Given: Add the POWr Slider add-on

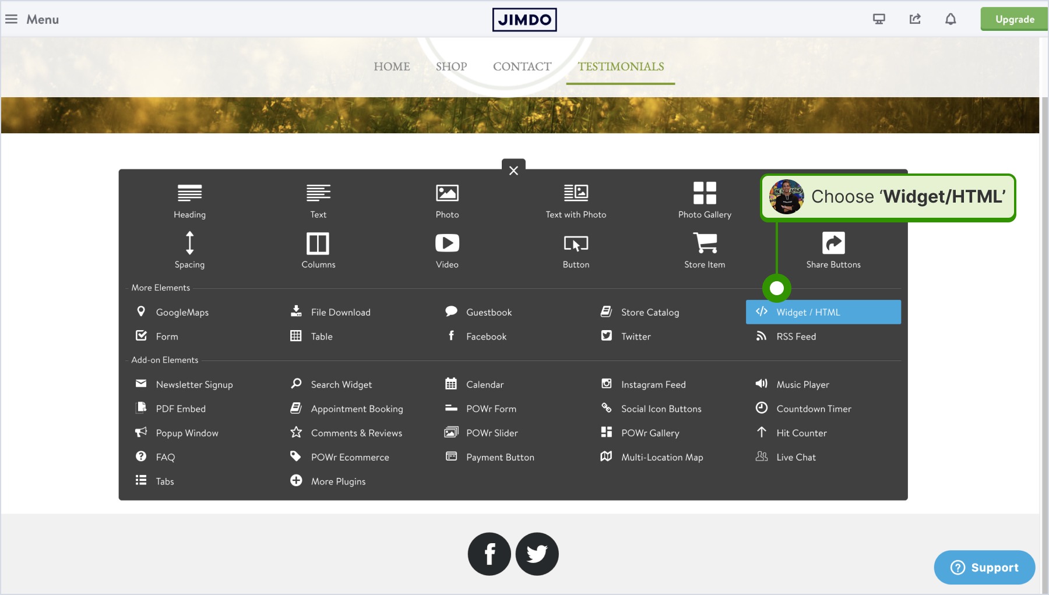Looking at the screenshot, I should [481, 433].
